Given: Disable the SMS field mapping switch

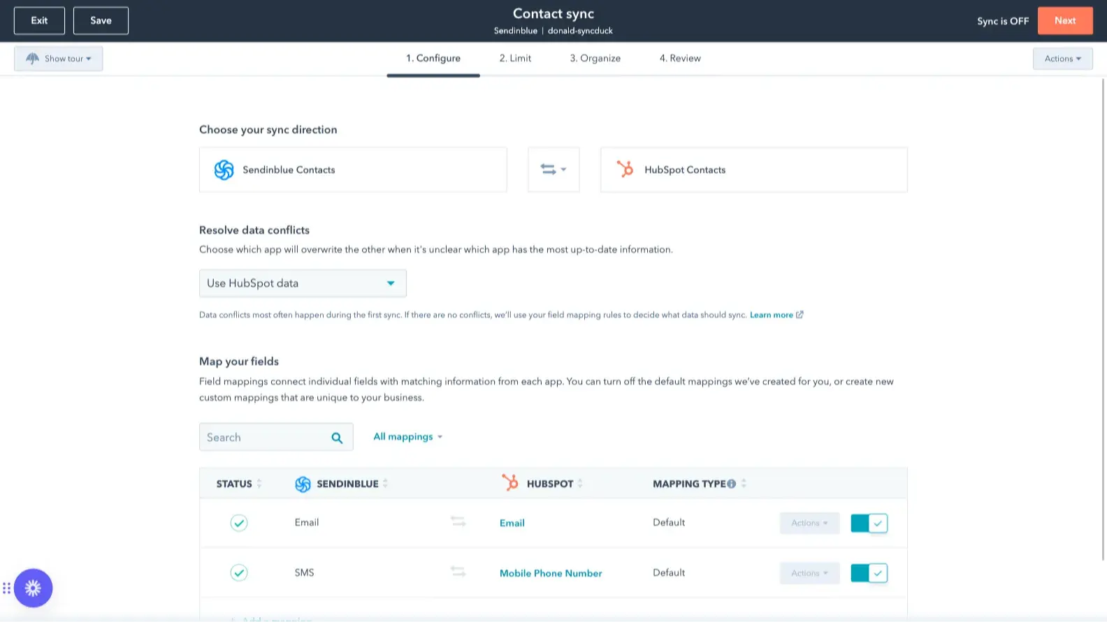Looking at the screenshot, I should pos(869,573).
